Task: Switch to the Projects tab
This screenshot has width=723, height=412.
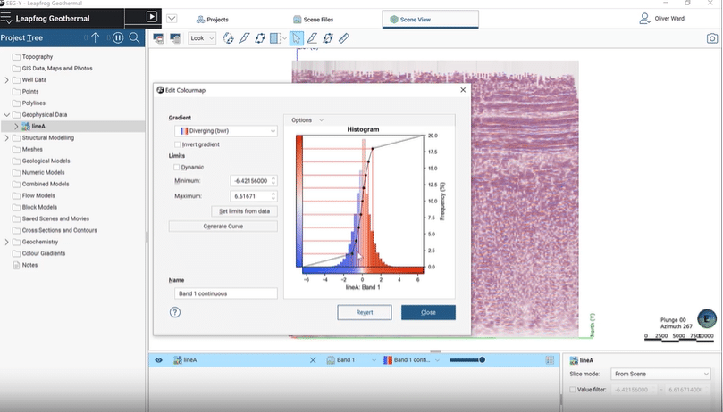Action: (x=212, y=20)
